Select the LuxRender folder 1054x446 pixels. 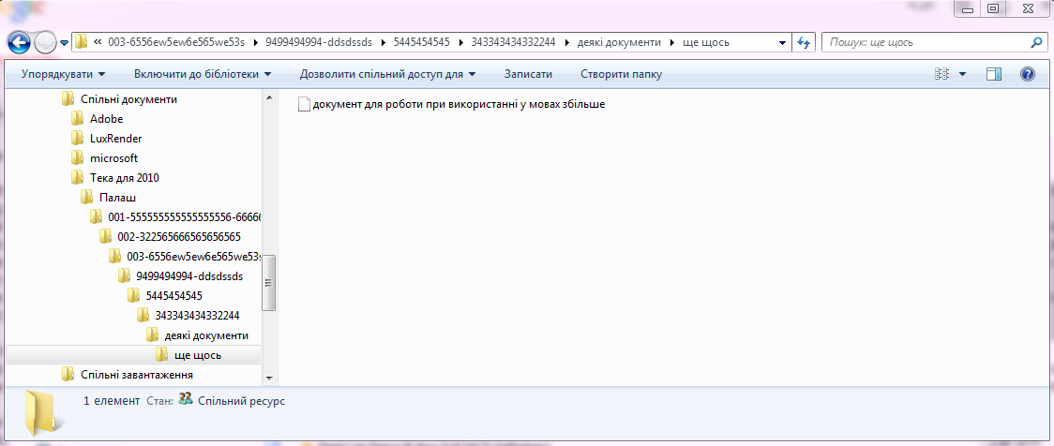tap(115, 139)
